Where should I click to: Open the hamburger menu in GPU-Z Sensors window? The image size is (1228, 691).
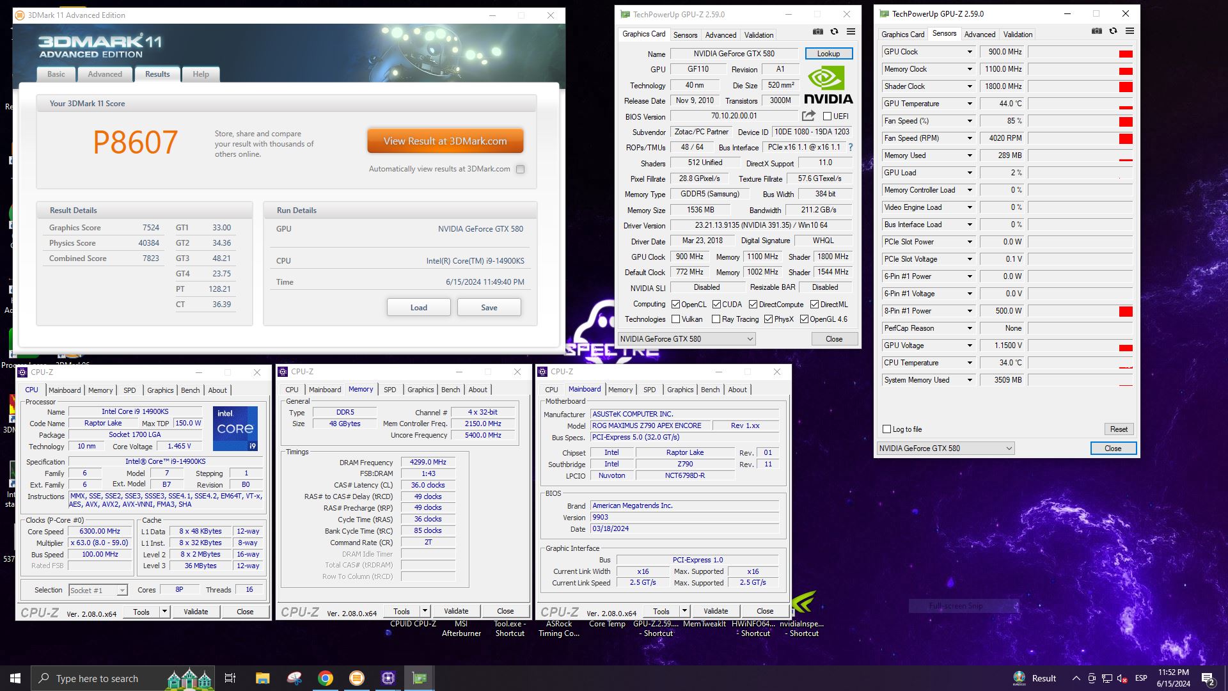[1130, 31]
